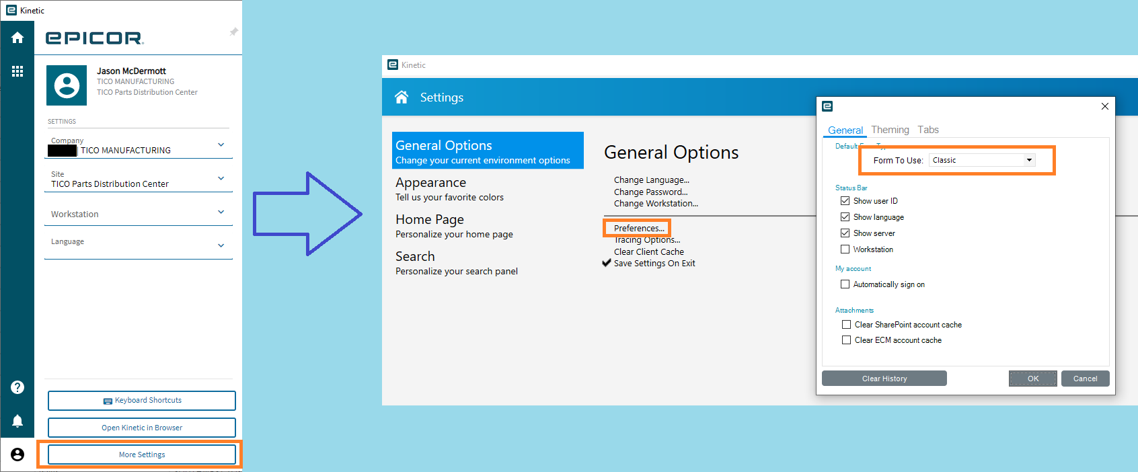Click the More Settings button
Image resolution: width=1138 pixels, height=472 pixels.
142,455
